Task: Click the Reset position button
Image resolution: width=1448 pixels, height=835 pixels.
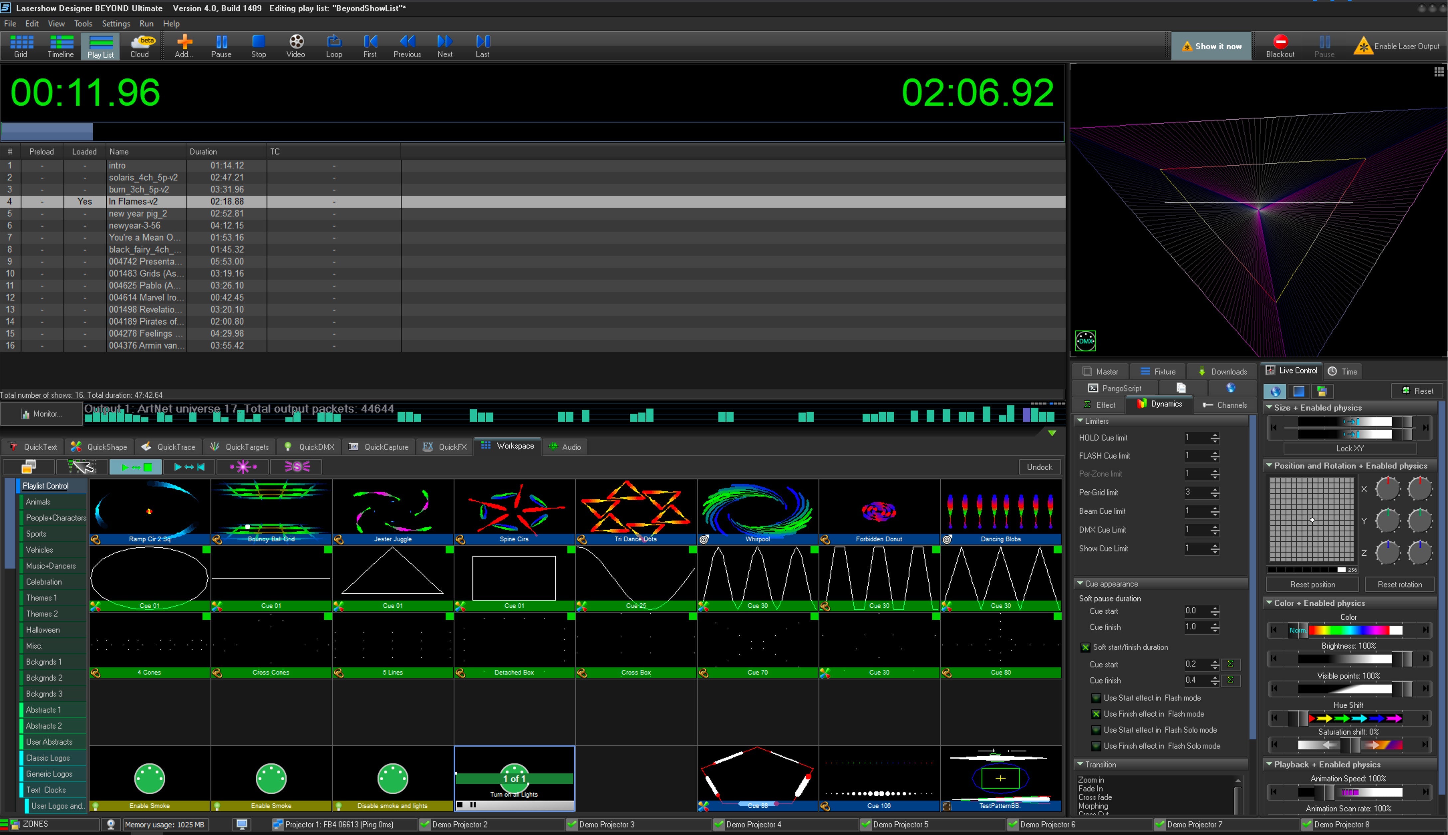Action: point(1312,584)
